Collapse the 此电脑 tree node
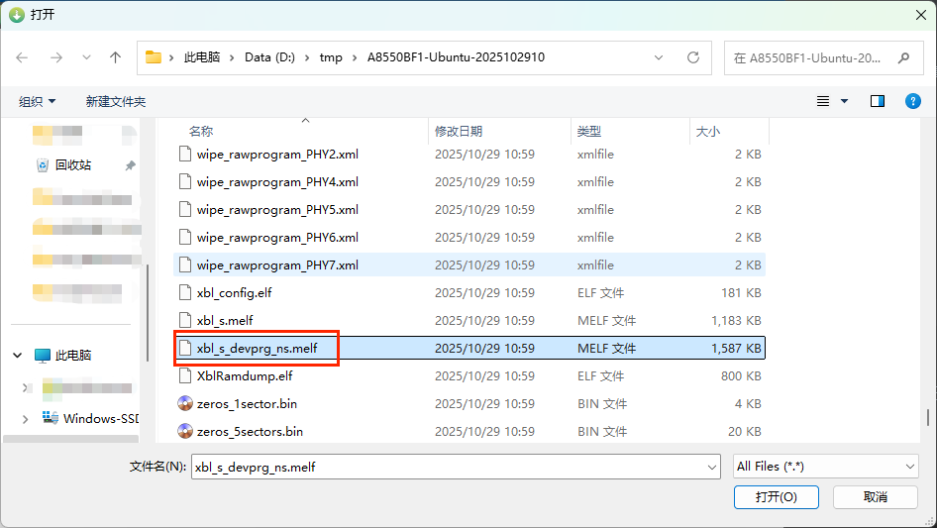The height and width of the screenshot is (528, 937). 17,355
